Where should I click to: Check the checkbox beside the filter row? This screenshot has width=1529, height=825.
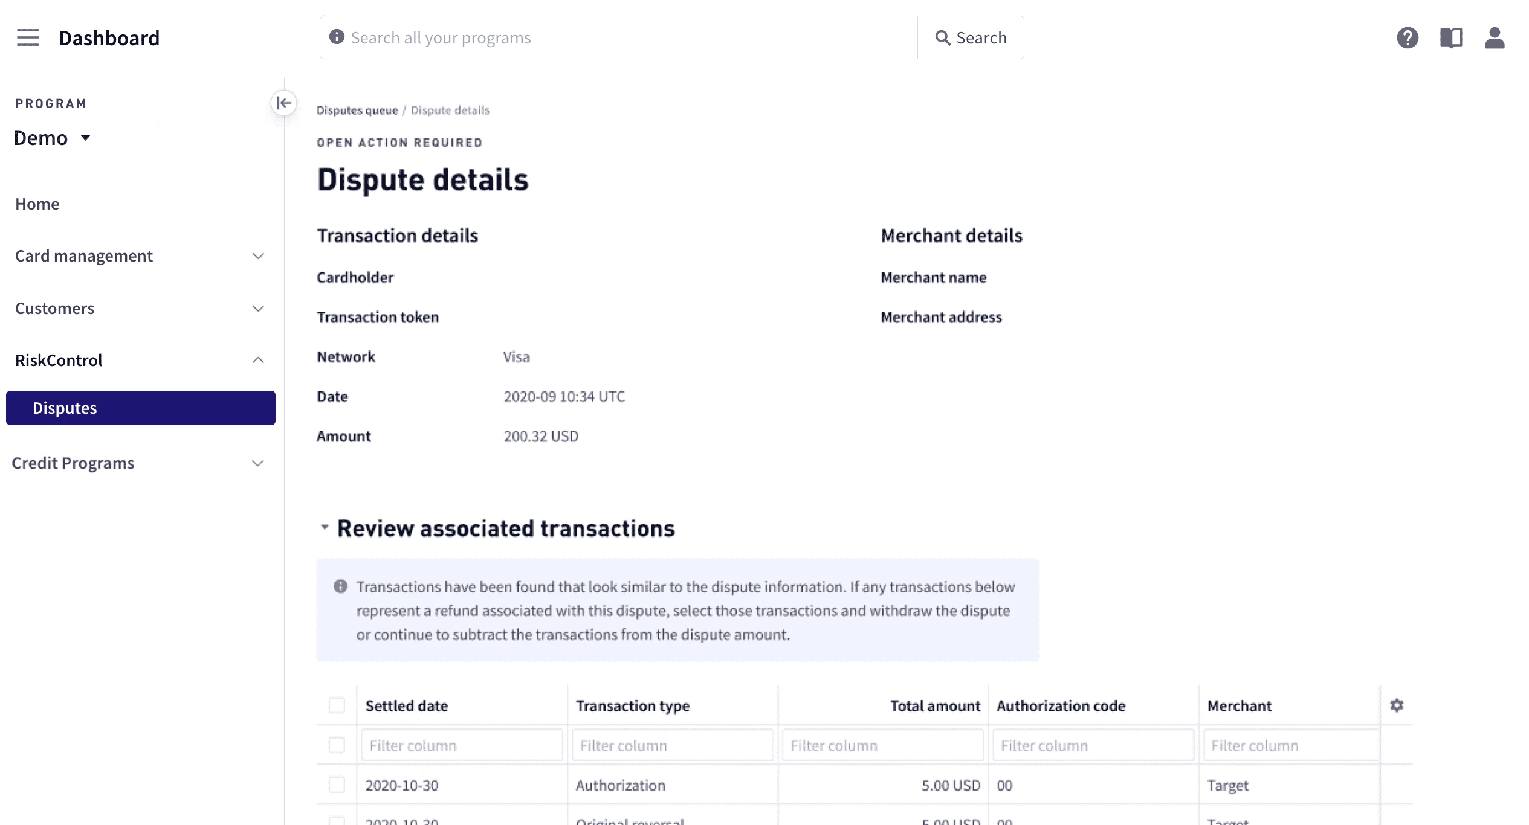tap(337, 745)
